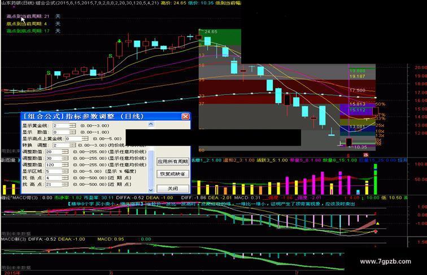Click the 19.187 level label
Image resolution: width=427 pixels, height=275 pixels.
[x=357, y=76]
